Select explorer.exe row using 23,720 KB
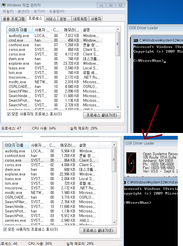Viewport: 183px width, 246px height. tap(55, 64)
